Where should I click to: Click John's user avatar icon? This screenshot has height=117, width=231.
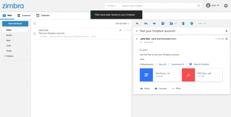coord(208,5)
